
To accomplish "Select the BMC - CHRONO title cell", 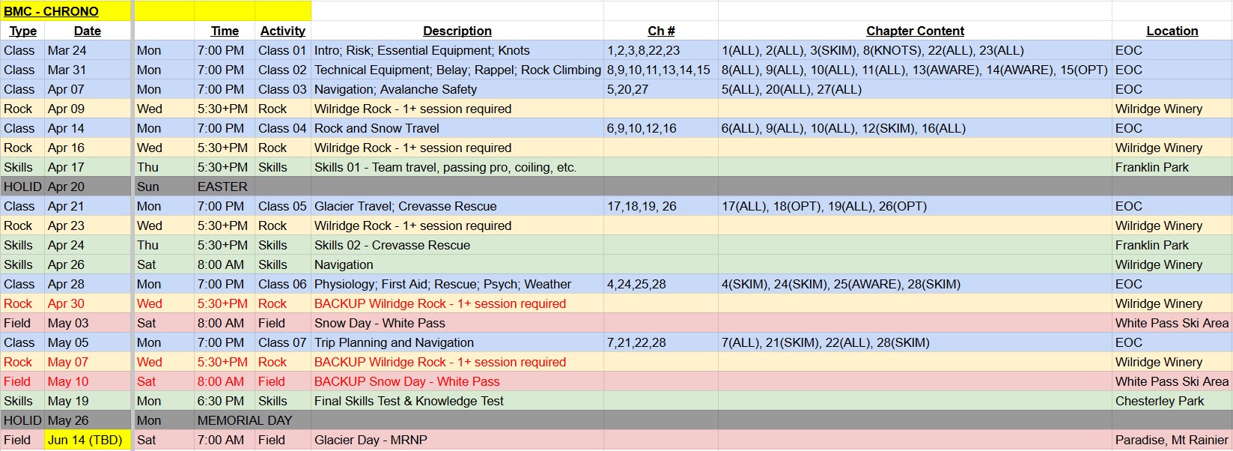I will (66, 11).
